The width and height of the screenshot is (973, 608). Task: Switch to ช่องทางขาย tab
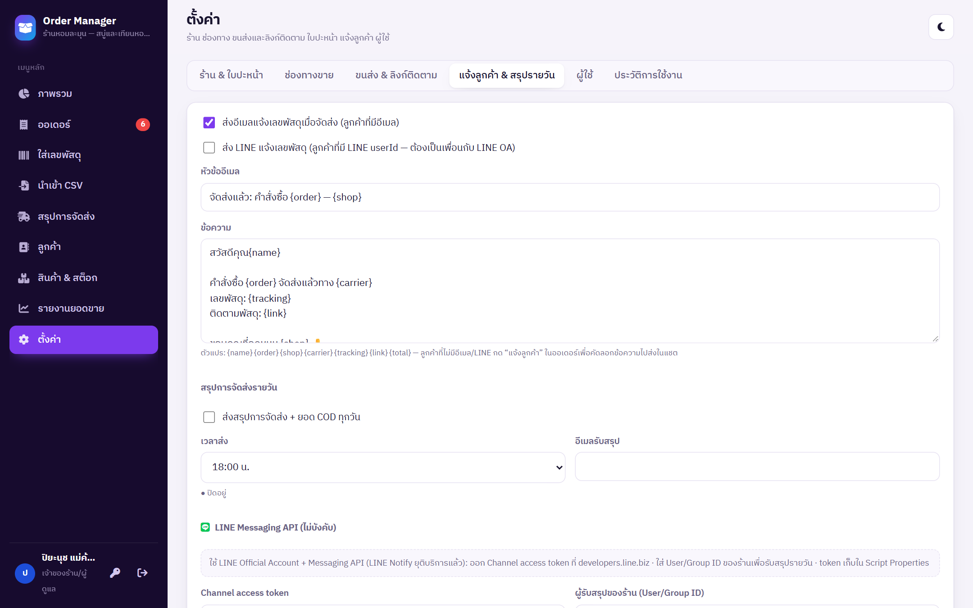point(309,75)
